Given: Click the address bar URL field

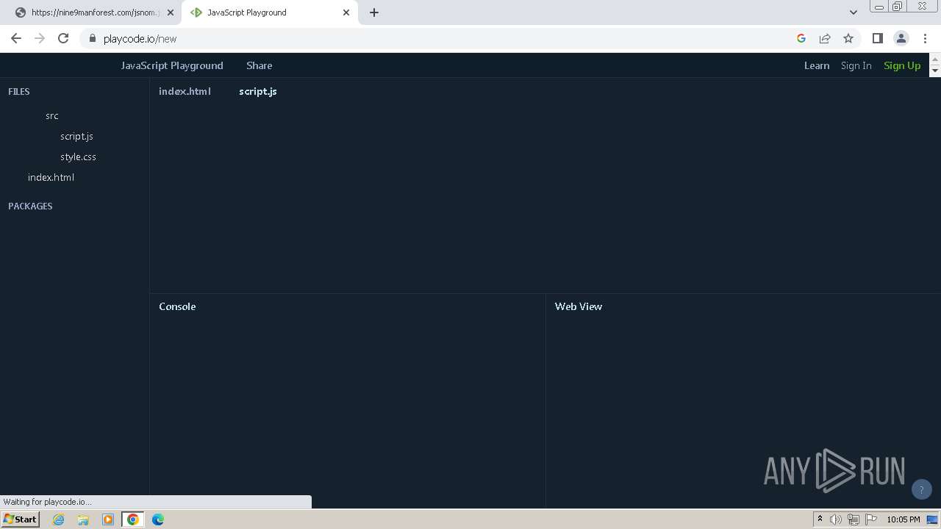Looking at the screenshot, I should [x=441, y=39].
